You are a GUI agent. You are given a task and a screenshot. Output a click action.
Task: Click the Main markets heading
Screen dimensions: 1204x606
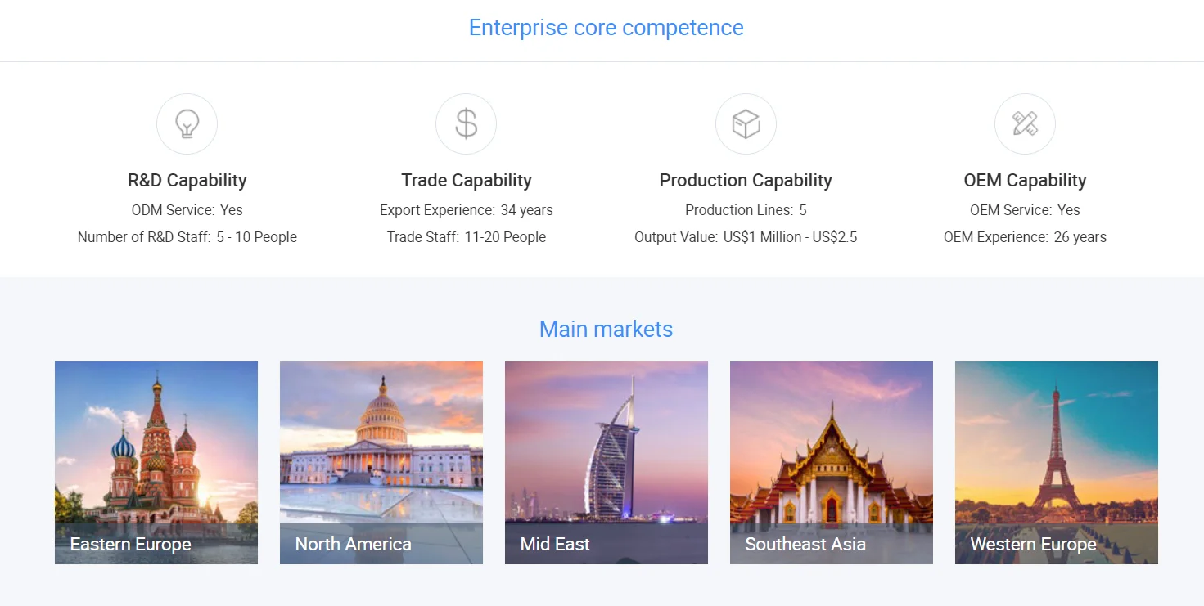606,329
